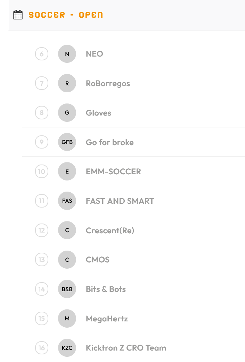
Task: Click the calendar icon beside Soccer - Open
Action: (x=18, y=15)
